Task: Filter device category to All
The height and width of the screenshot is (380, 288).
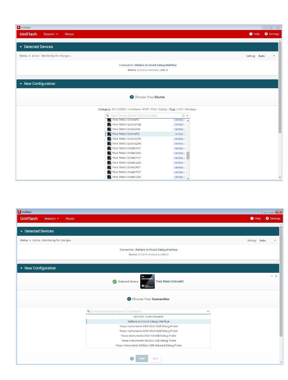Action: click(x=113, y=109)
